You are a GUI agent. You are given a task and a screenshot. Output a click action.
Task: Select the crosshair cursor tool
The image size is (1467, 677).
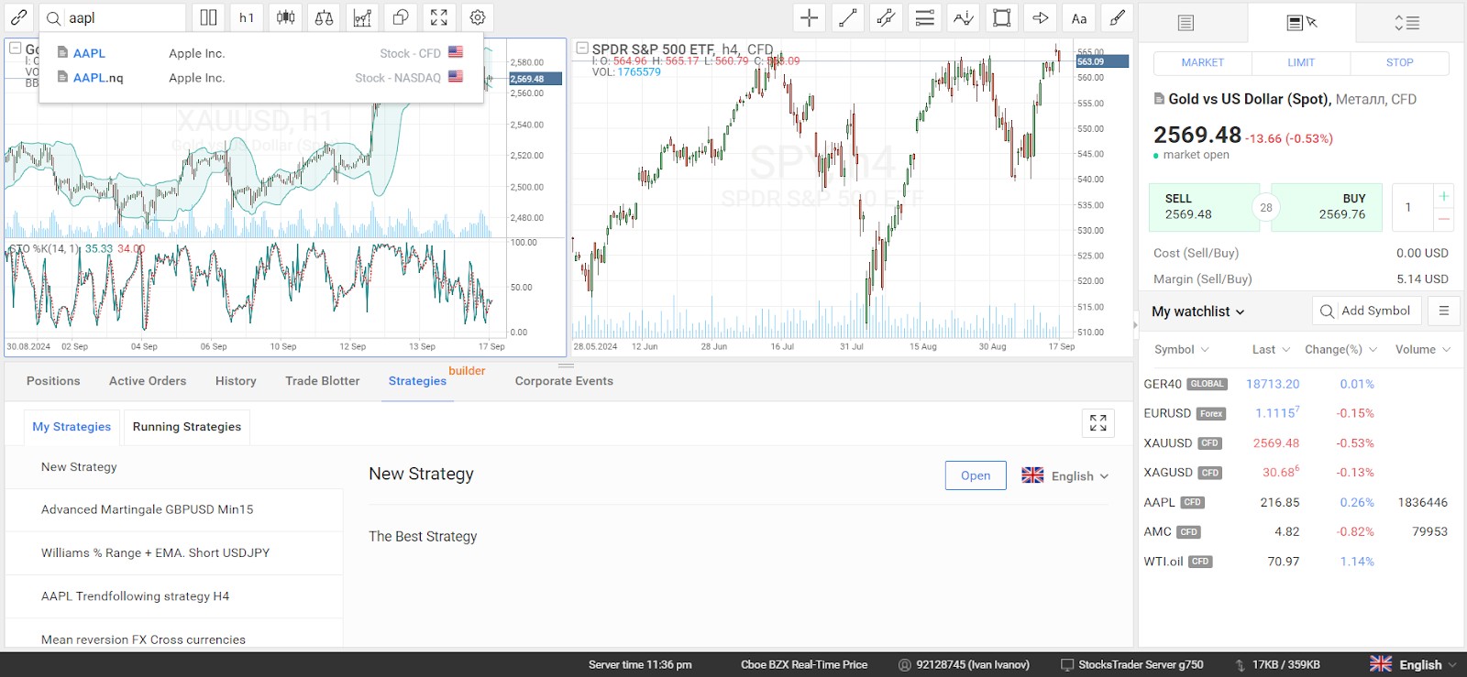809,17
